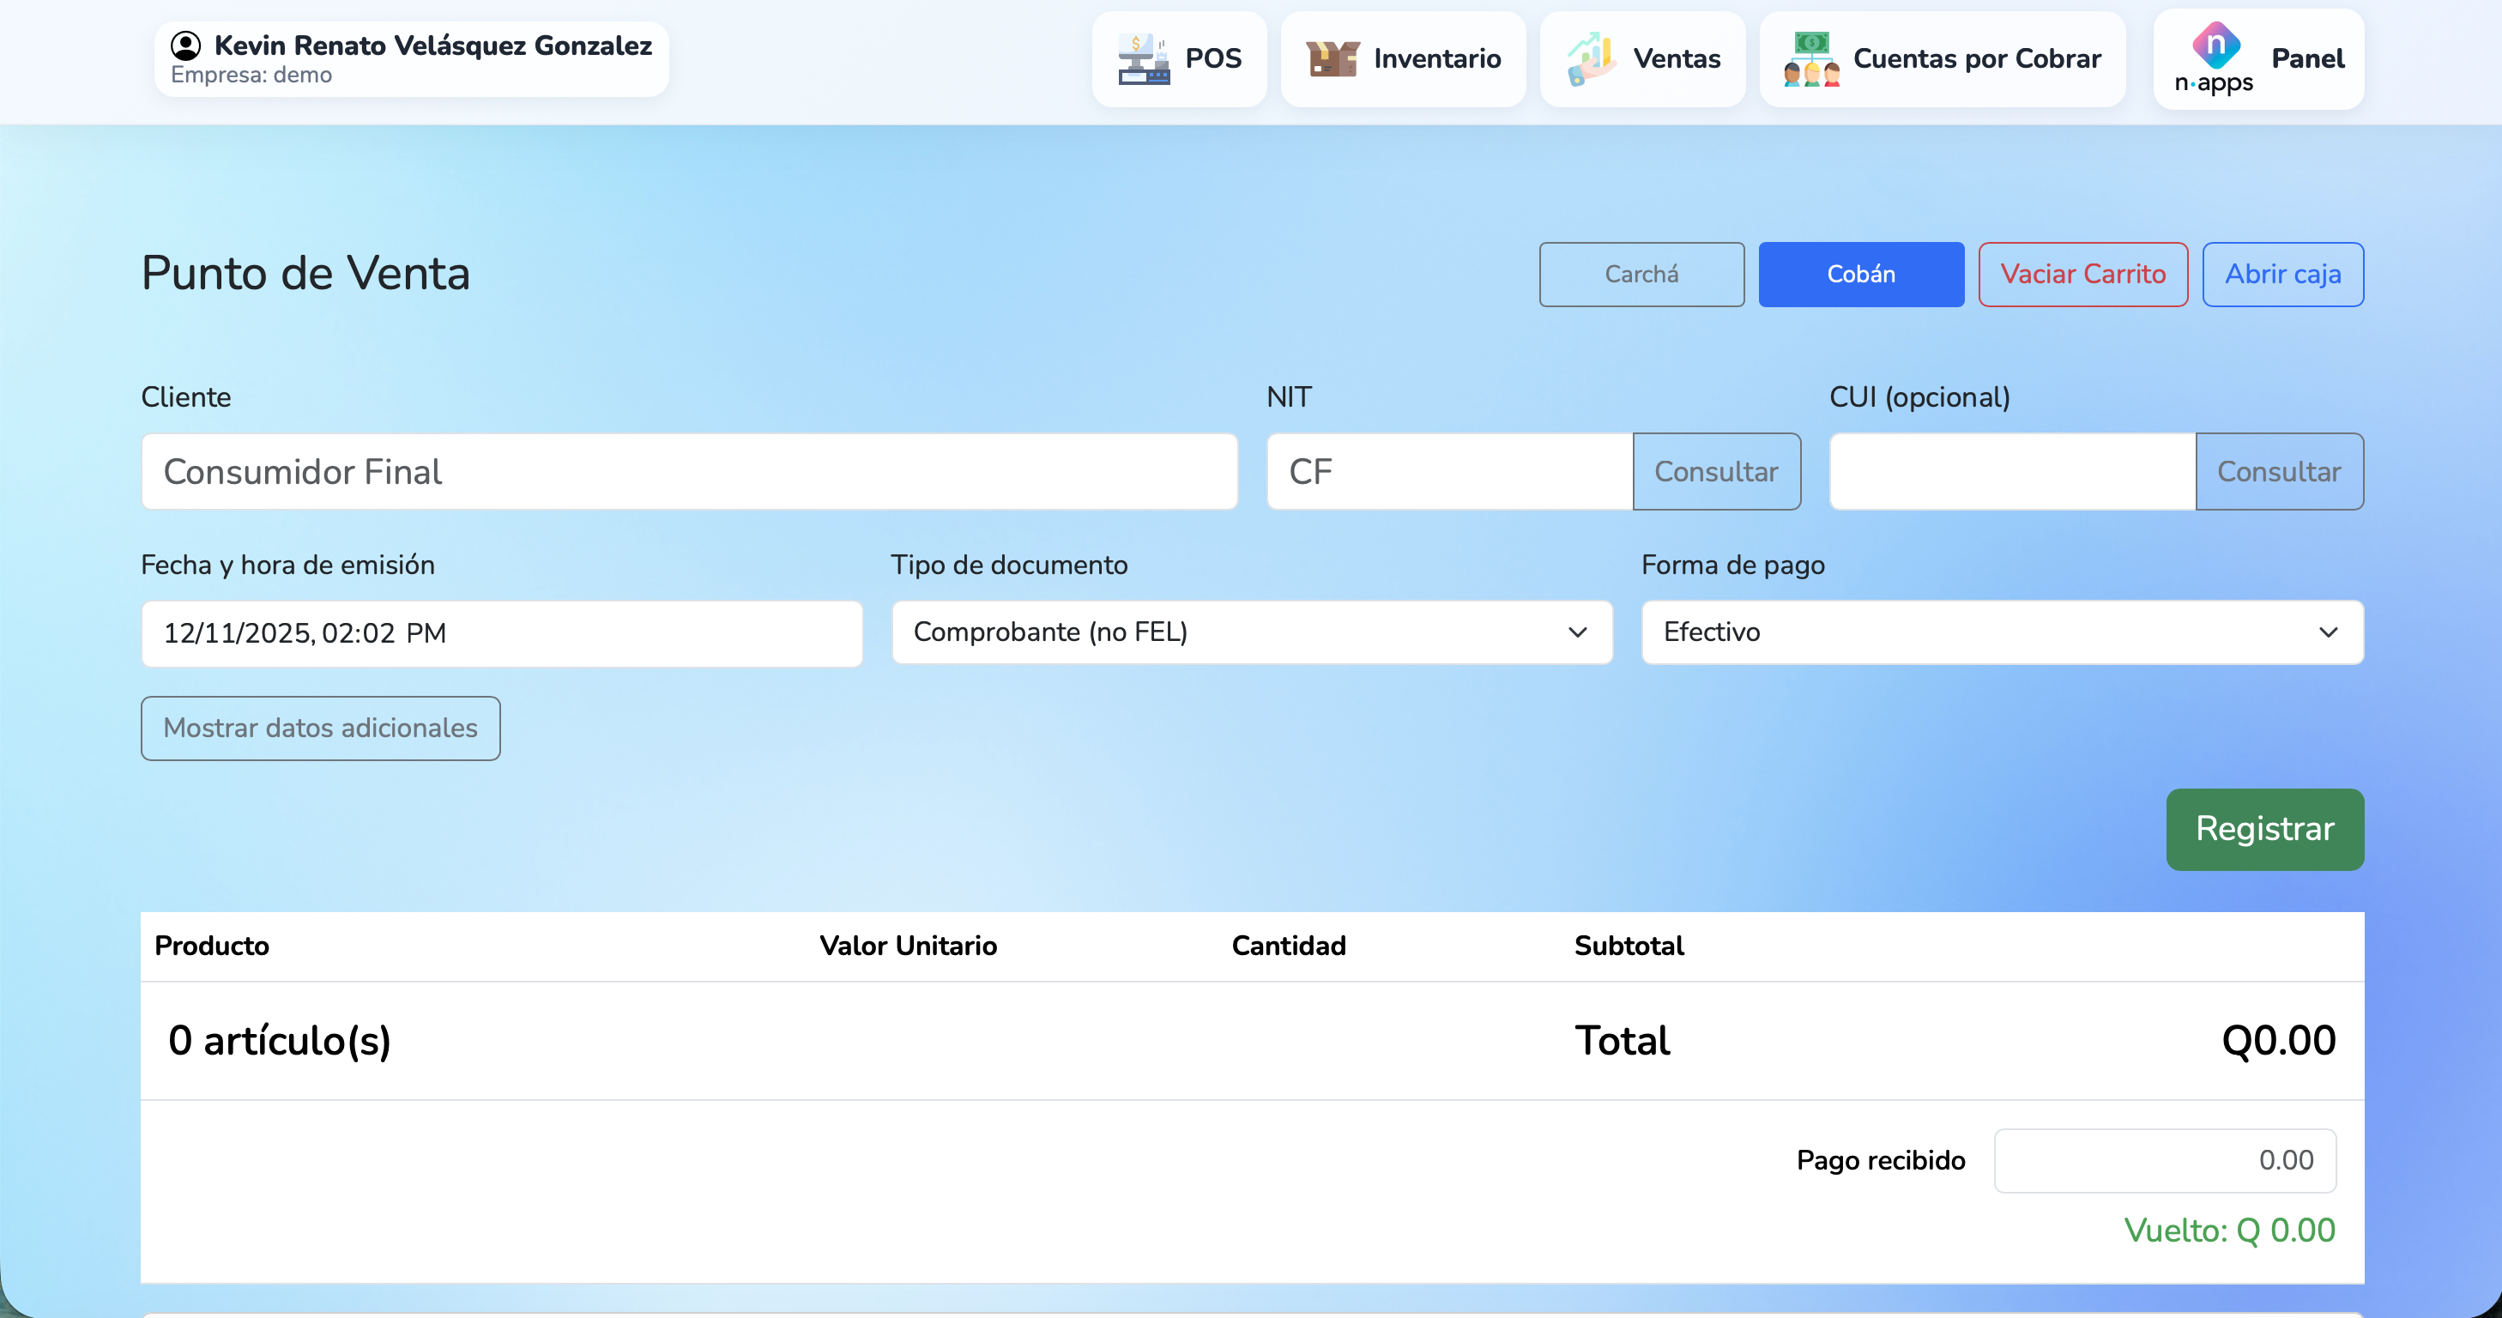Click the Cuentas por Cobrar money icon
2502x1318 pixels.
(x=1810, y=59)
